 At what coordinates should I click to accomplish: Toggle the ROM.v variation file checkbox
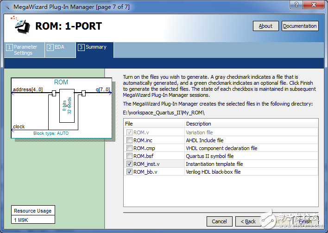129,132
